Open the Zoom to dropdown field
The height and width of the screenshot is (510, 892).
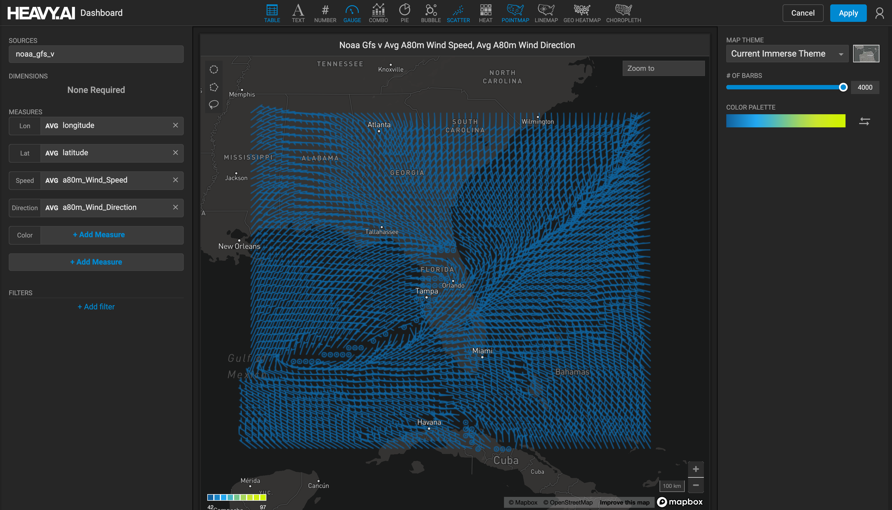coord(663,68)
